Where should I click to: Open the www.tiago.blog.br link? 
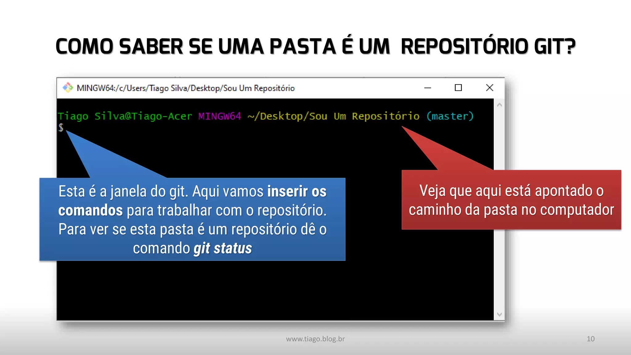[x=315, y=339]
